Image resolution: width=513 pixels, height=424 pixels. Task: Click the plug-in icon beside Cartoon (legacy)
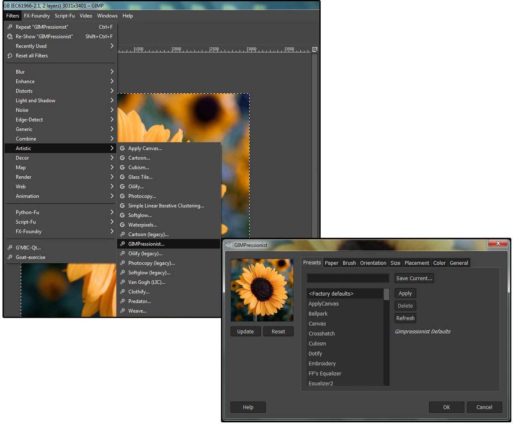(122, 234)
